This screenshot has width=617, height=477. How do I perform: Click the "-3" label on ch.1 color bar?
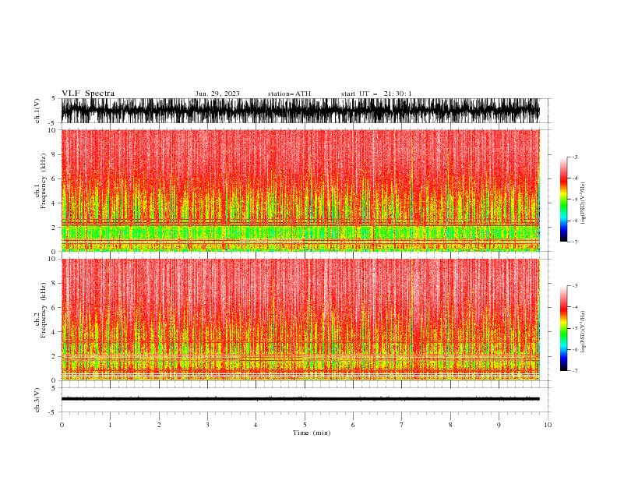click(x=574, y=157)
